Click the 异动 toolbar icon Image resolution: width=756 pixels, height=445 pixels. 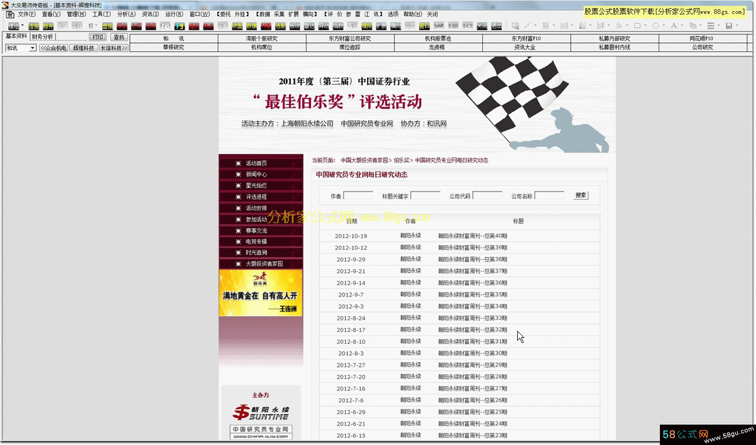323,26
